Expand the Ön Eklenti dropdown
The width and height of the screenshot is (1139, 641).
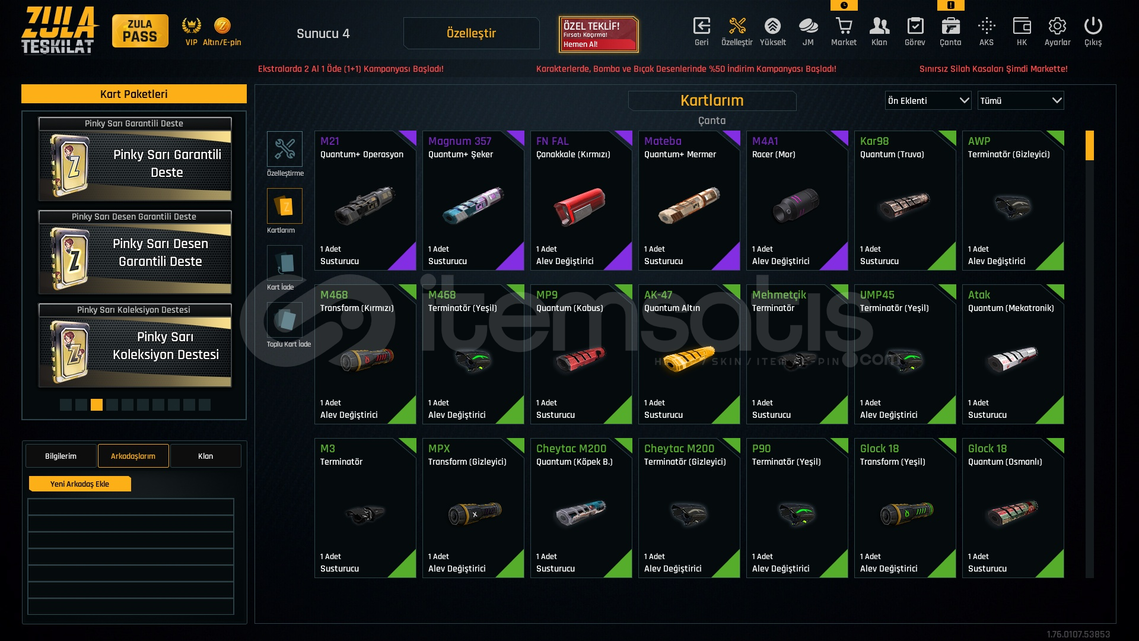(x=928, y=100)
